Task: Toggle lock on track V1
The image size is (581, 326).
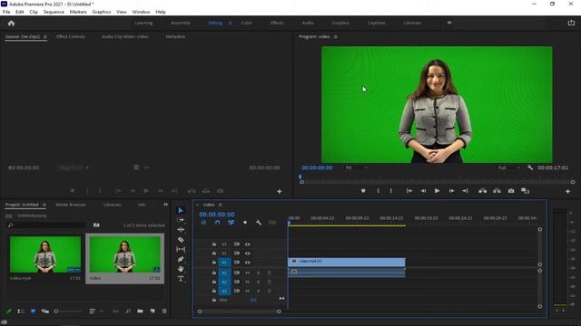Action: [x=214, y=263]
